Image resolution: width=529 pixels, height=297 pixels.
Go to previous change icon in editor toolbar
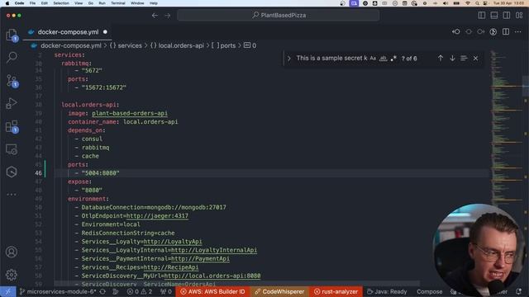(x=456, y=31)
